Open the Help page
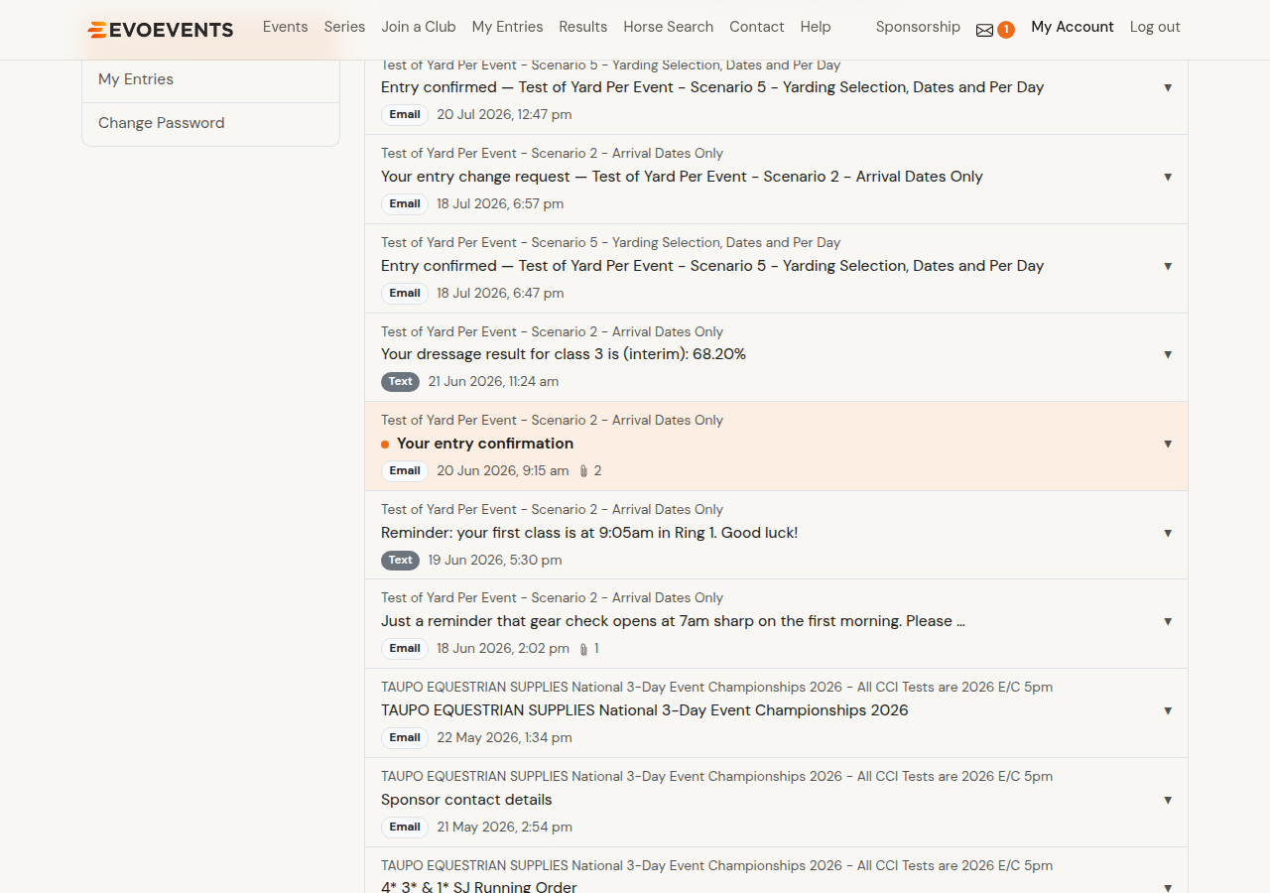 click(x=816, y=27)
